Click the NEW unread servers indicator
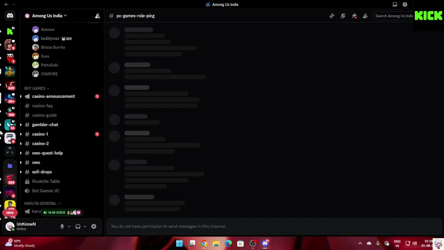 [x=10, y=213]
